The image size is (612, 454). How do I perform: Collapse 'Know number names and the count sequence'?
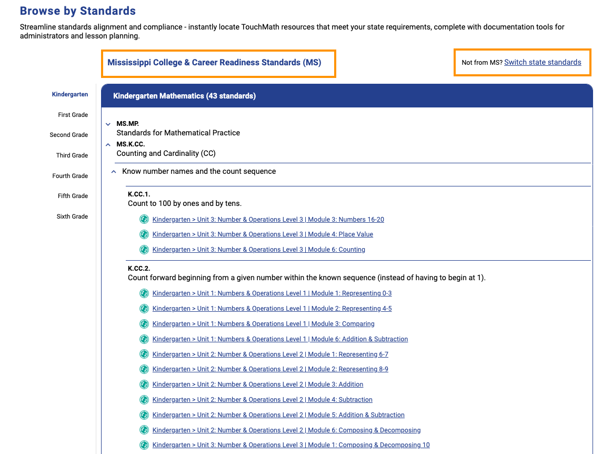114,172
